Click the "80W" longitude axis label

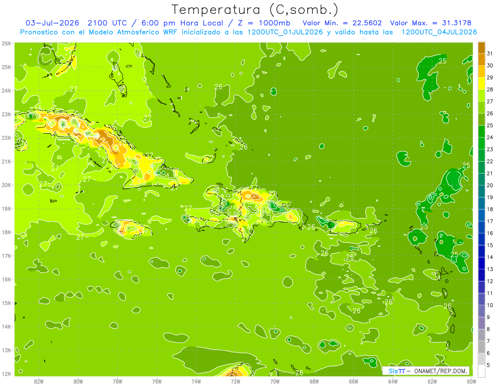78,381
